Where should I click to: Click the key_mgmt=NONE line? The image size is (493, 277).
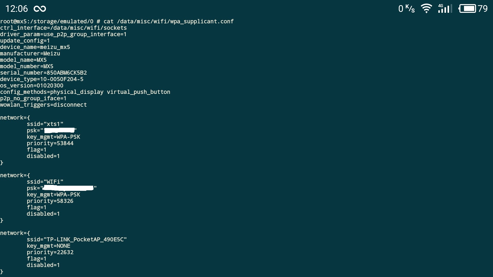(49, 246)
